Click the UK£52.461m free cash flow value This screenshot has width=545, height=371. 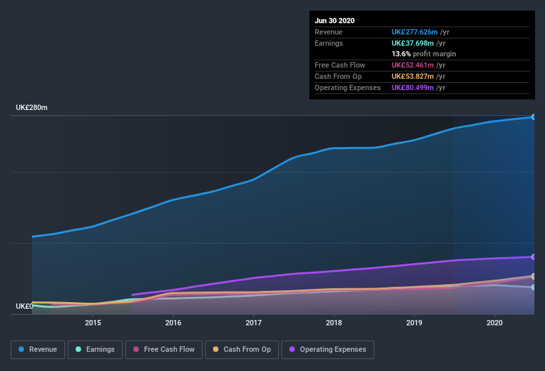412,65
